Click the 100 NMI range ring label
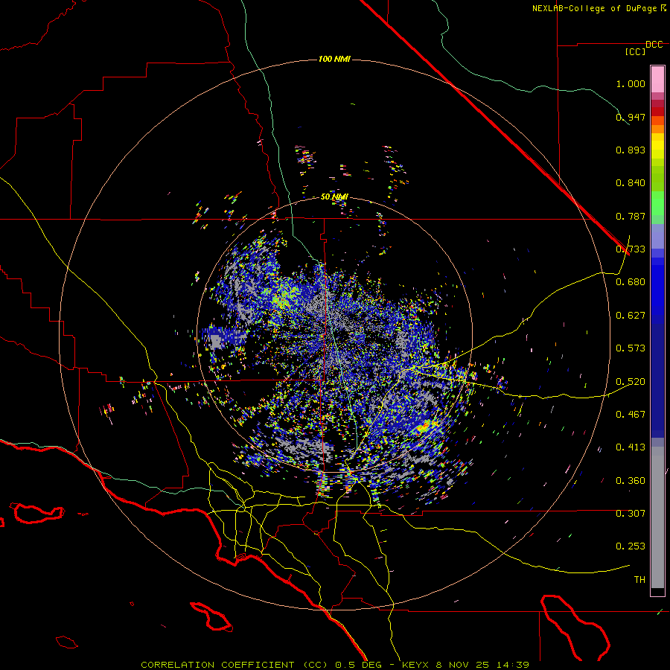 coord(334,59)
